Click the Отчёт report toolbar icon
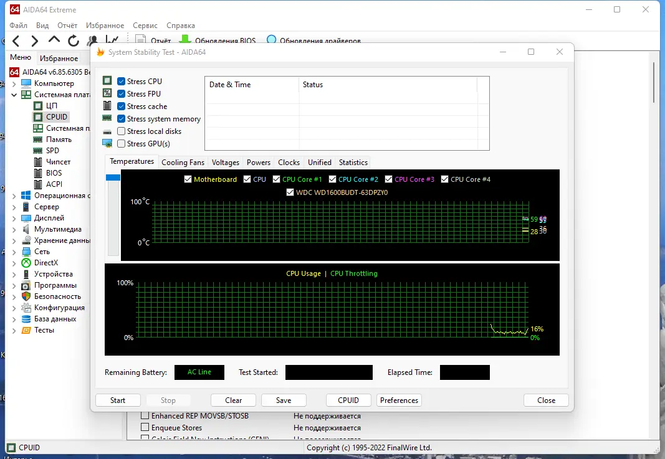The image size is (665, 459). click(x=140, y=39)
